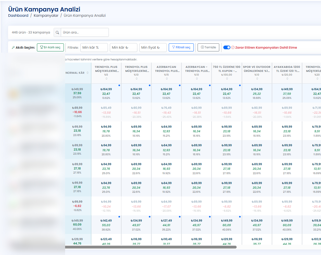The height and width of the screenshot is (255, 321).
Task: Click the magnifier search icon
Action: pos(57,33)
